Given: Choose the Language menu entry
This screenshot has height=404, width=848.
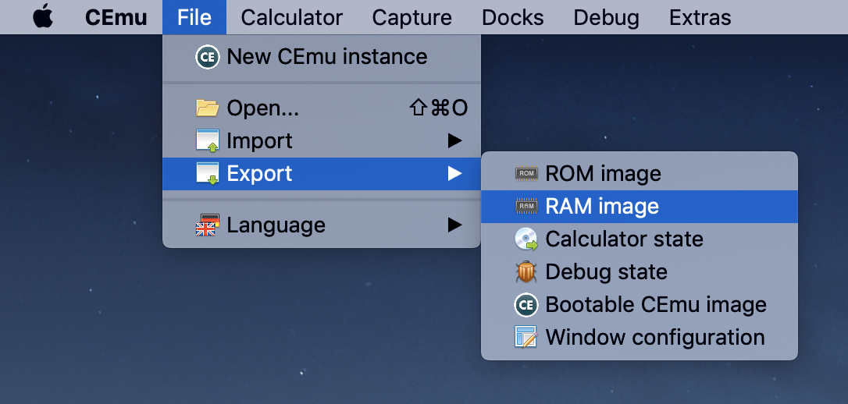Looking at the screenshot, I should pyautogui.click(x=321, y=225).
